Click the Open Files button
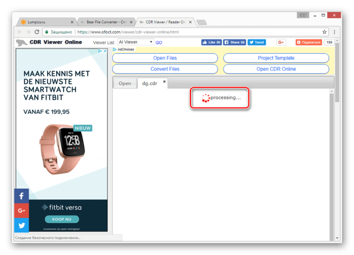Image resolution: width=354 pixels, height=255 pixels. 165,58
